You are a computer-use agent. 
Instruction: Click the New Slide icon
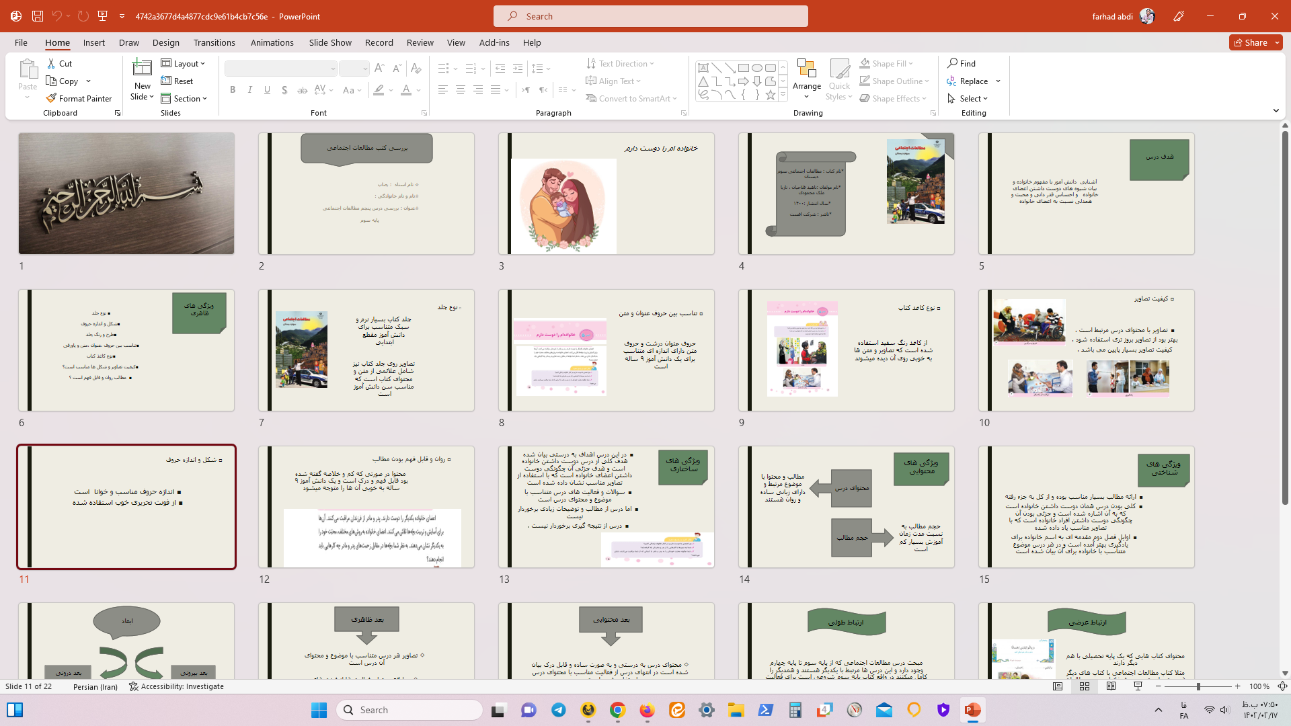[x=142, y=68]
